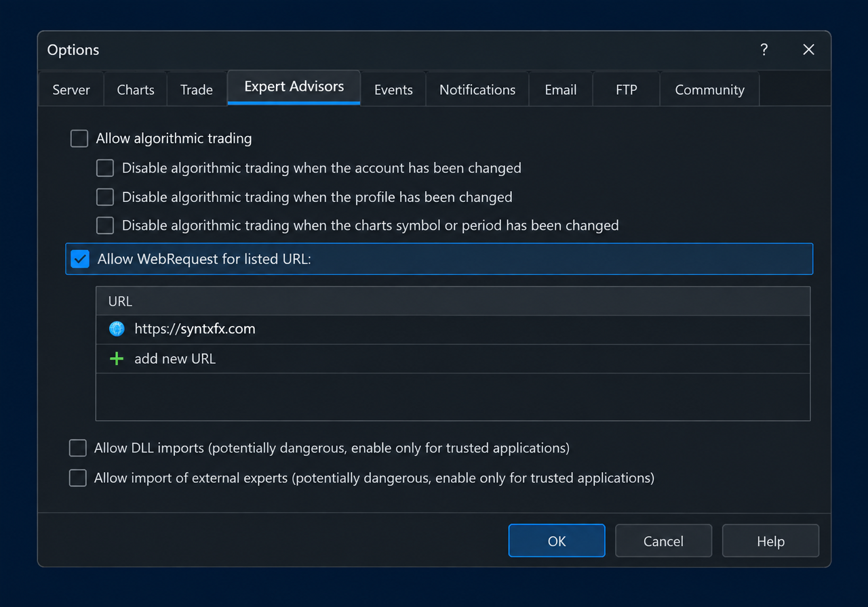Open the Events tab

pos(393,89)
